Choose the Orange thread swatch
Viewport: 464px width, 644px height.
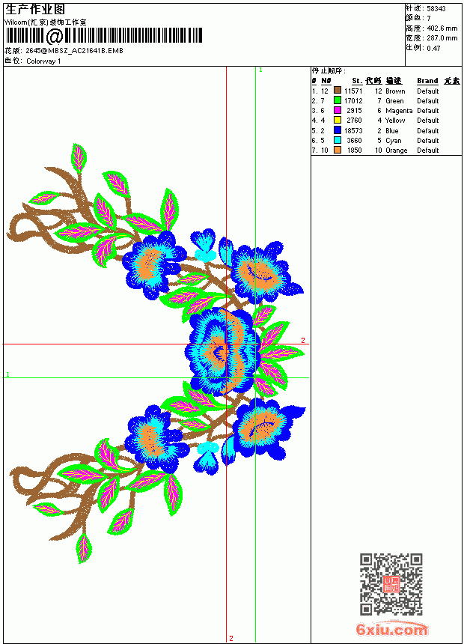tap(338, 150)
